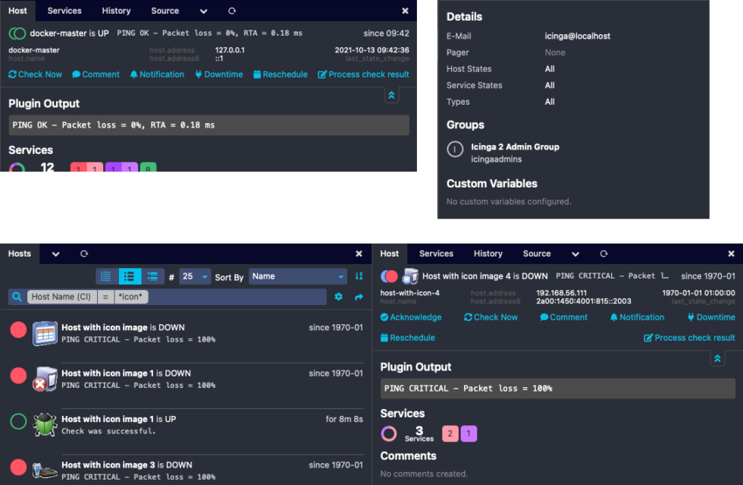Enable the default table view mode

click(x=105, y=276)
